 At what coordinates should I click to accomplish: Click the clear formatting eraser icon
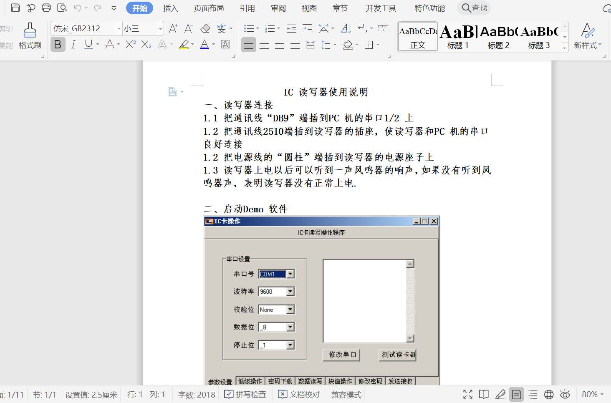(x=205, y=28)
